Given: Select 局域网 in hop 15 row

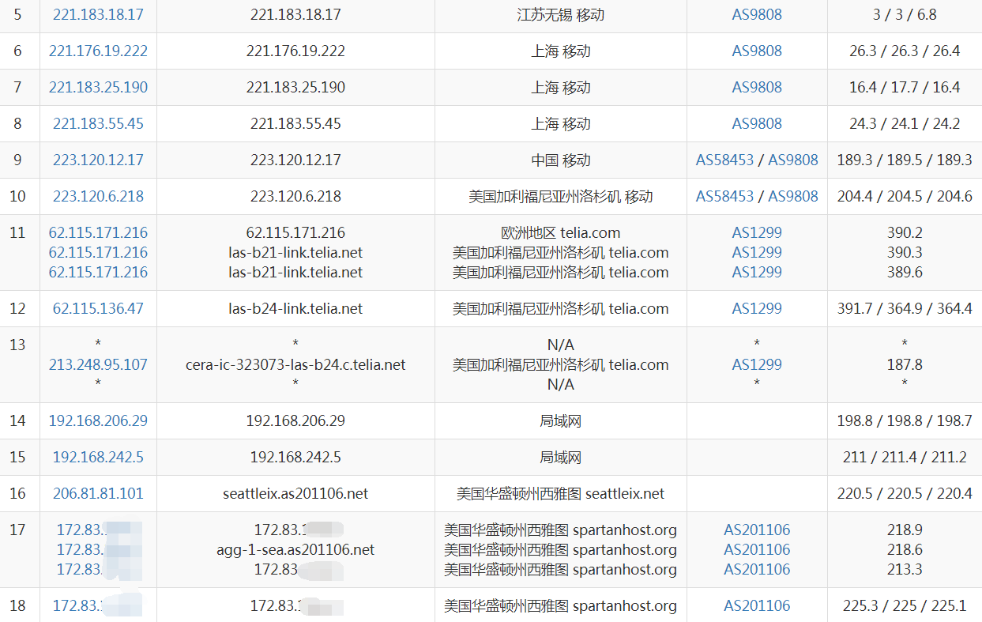Looking at the screenshot, I should pyautogui.click(x=560, y=458).
